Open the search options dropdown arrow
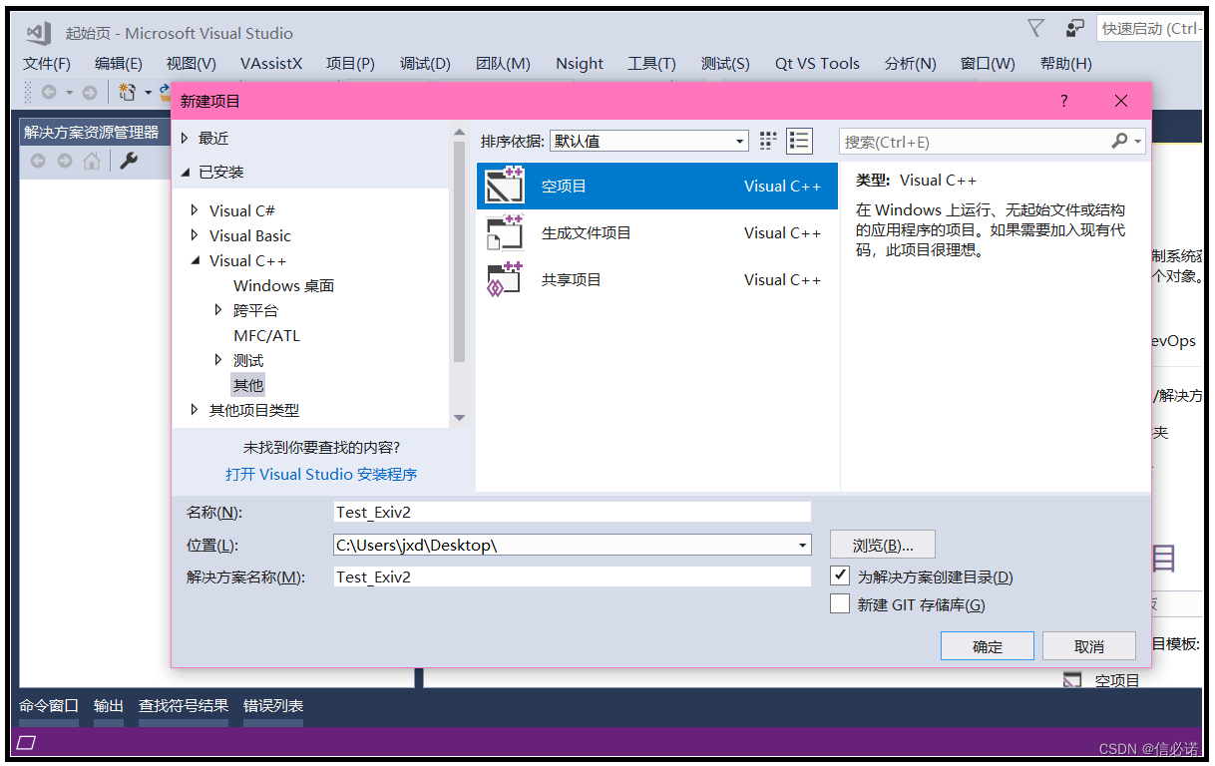The image size is (1215, 766). (1138, 142)
